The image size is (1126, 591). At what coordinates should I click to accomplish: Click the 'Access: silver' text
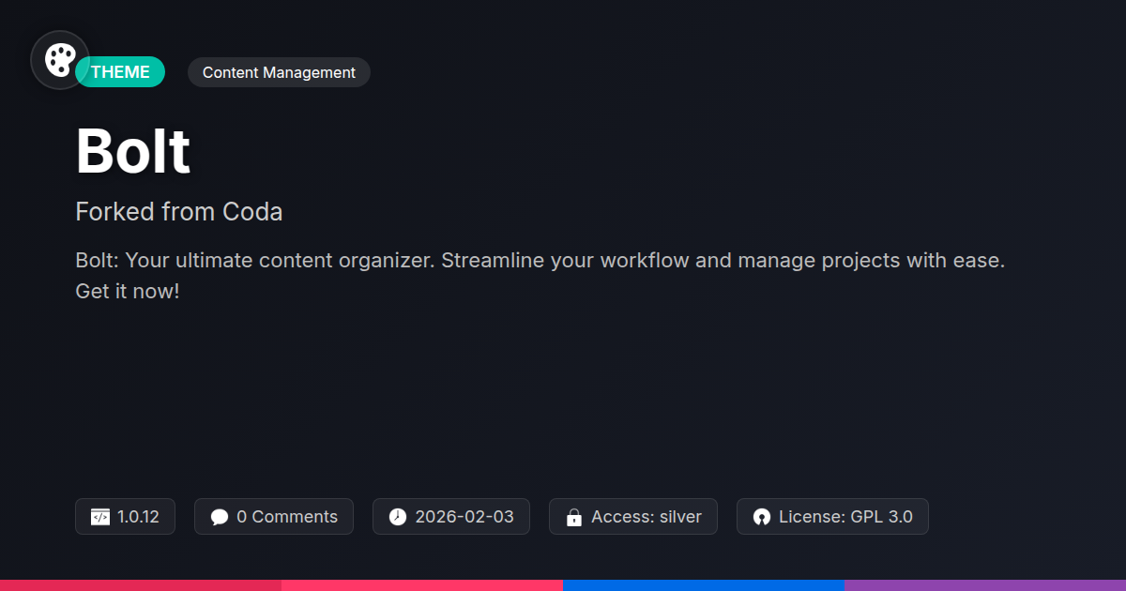click(x=647, y=517)
